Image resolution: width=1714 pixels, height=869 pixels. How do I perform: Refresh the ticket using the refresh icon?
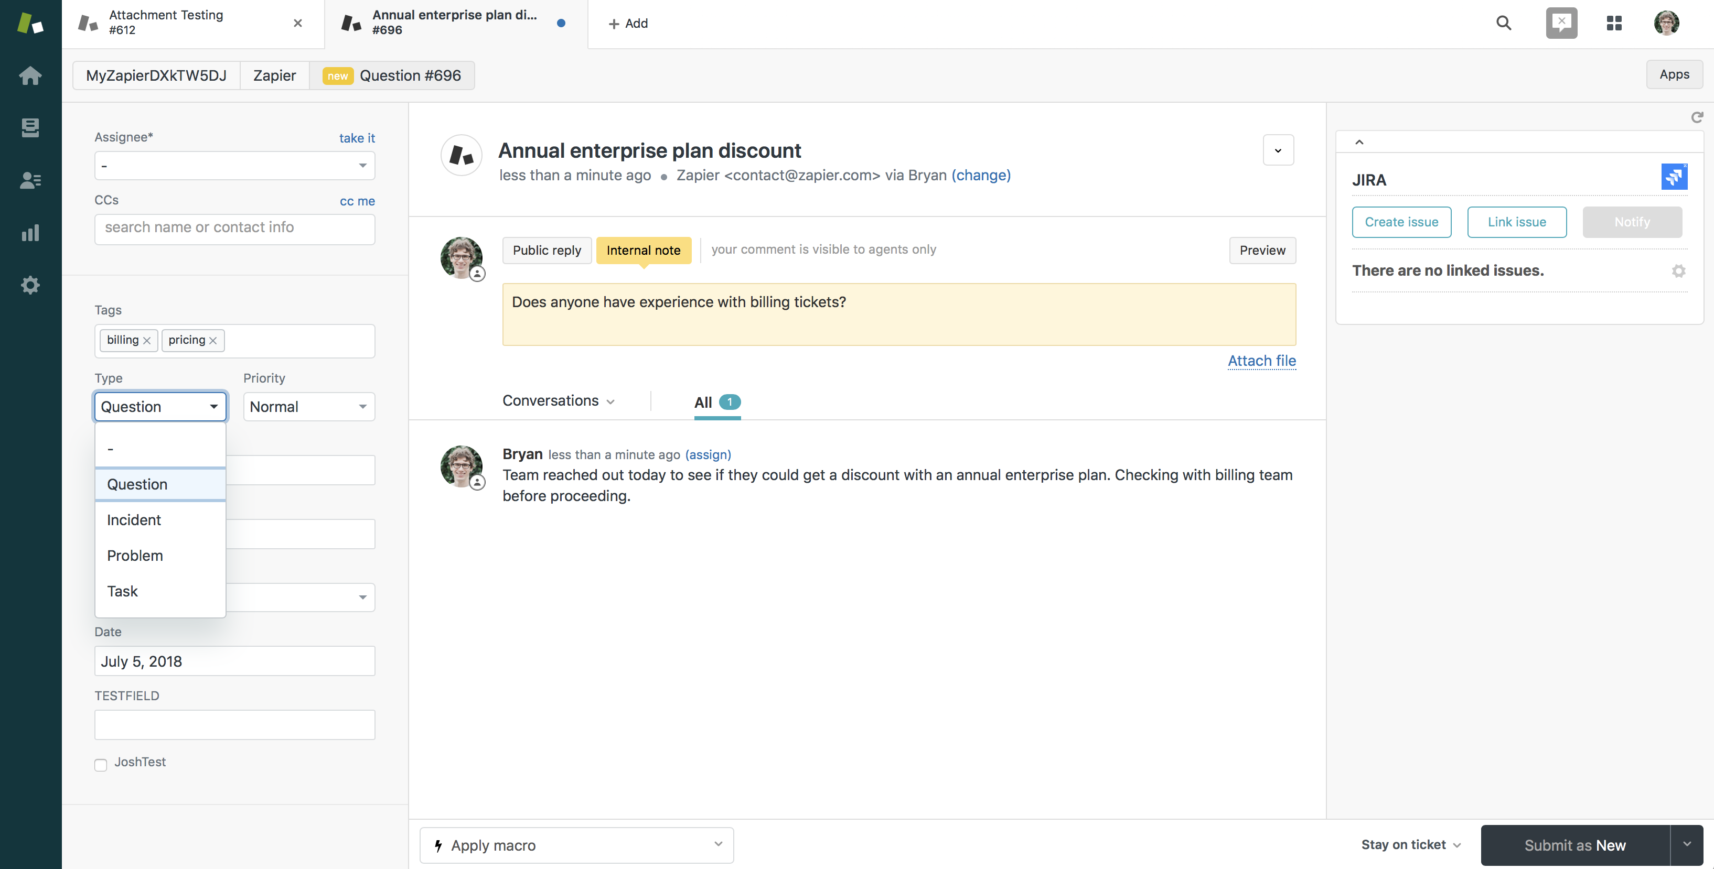[x=1697, y=117]
